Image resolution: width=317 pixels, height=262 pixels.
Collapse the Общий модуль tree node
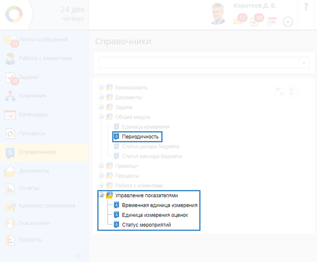click(101, 117)
